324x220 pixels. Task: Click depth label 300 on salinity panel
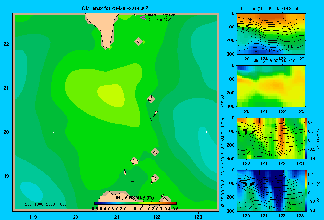click(x=231, y=106)
